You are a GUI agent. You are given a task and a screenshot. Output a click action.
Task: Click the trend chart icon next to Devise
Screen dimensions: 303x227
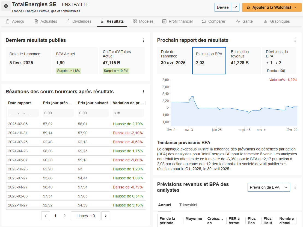tap(235, 7)
